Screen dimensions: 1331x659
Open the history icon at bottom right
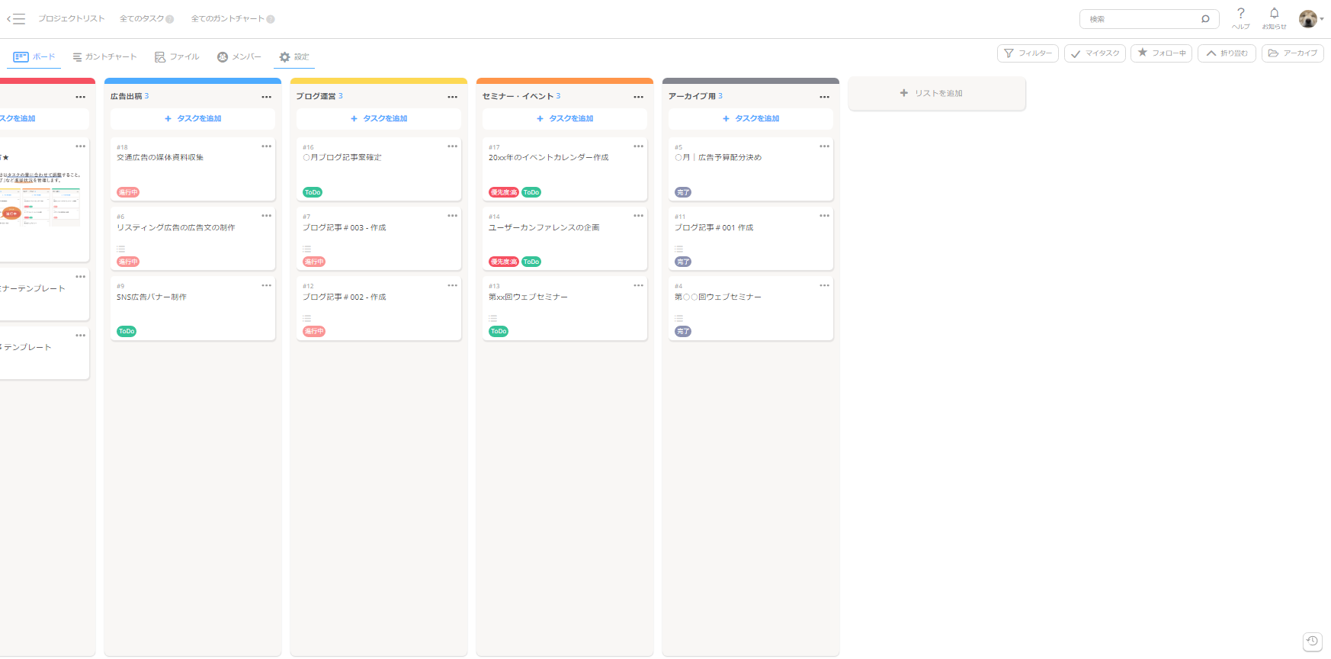(1311, 641)
